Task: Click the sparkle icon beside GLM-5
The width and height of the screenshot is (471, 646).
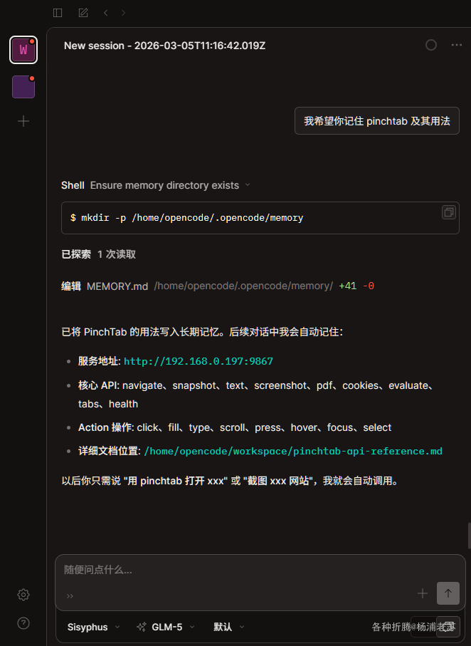Action: (x=141, y=627)
